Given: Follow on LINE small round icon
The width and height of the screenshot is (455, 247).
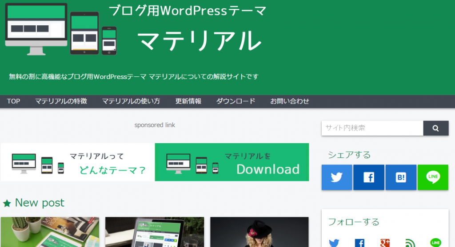Looking at the screenshot, I should tap(435, 243).
